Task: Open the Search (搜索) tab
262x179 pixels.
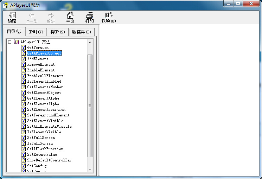Action: [x=58, y=32]
